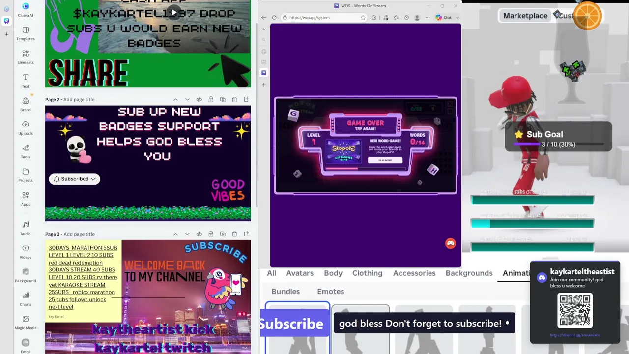
Task: Move Page 2 down with chevron
Action: pyautogui.click(x=187, y=99)
